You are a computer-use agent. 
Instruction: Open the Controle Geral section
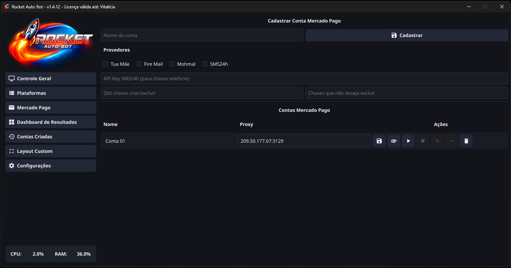point(51,78)
